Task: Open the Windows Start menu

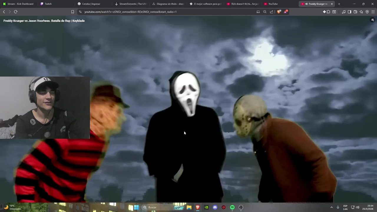Action: [x=136, y=207]
